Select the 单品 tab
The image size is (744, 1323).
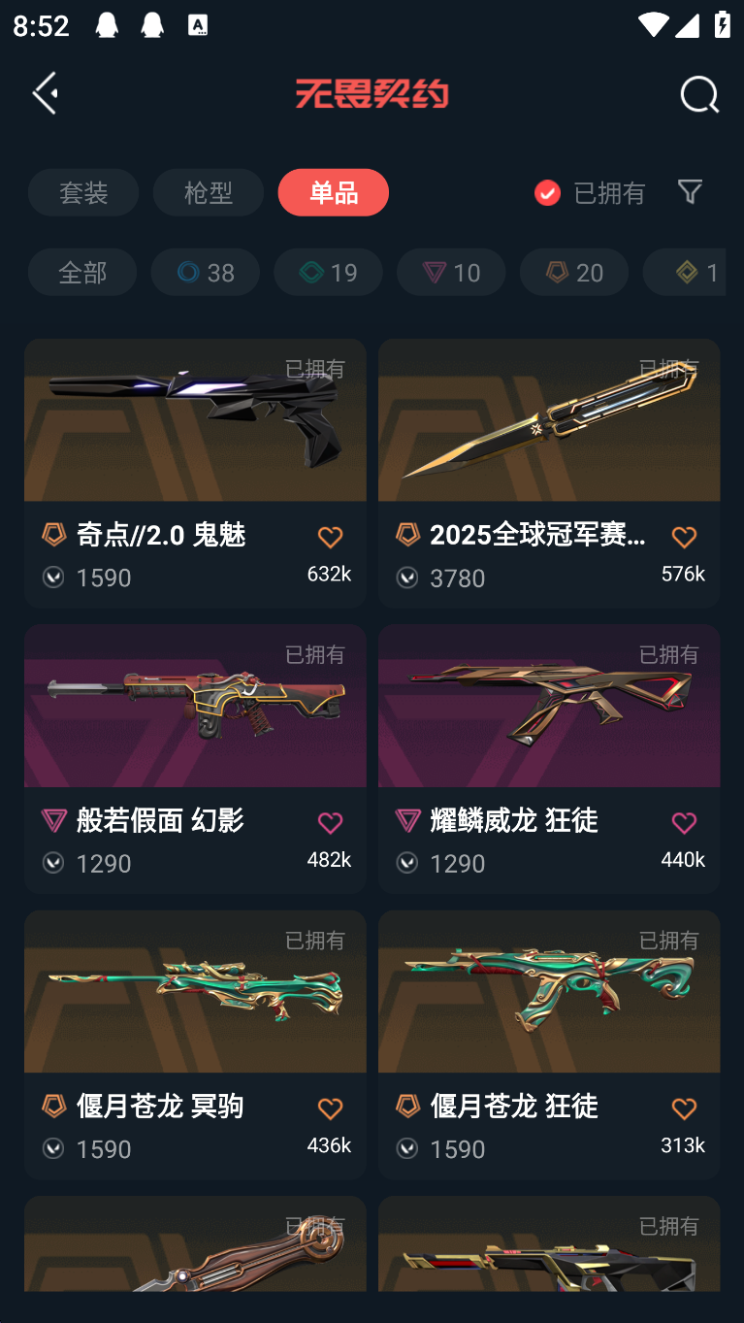(x=334, y=192)
